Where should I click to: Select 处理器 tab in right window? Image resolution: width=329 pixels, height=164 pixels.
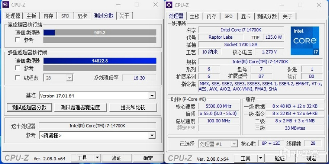[176, 16]
